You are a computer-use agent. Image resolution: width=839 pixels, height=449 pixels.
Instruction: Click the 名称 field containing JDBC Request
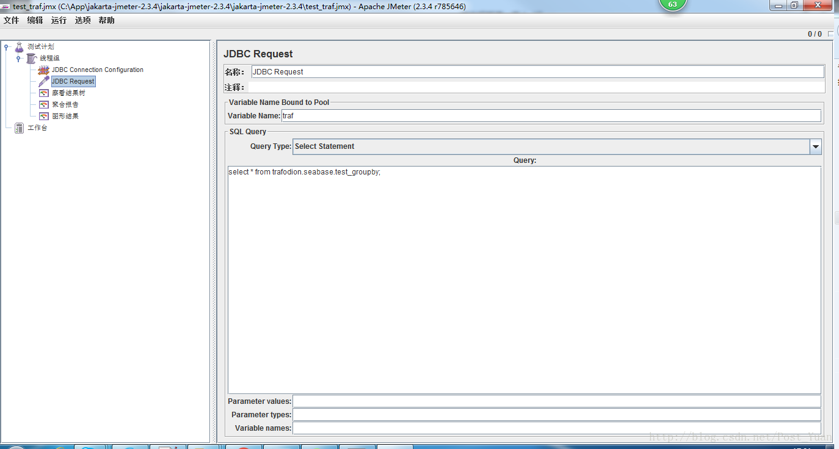pyautogui.click(x=537, y=71)
